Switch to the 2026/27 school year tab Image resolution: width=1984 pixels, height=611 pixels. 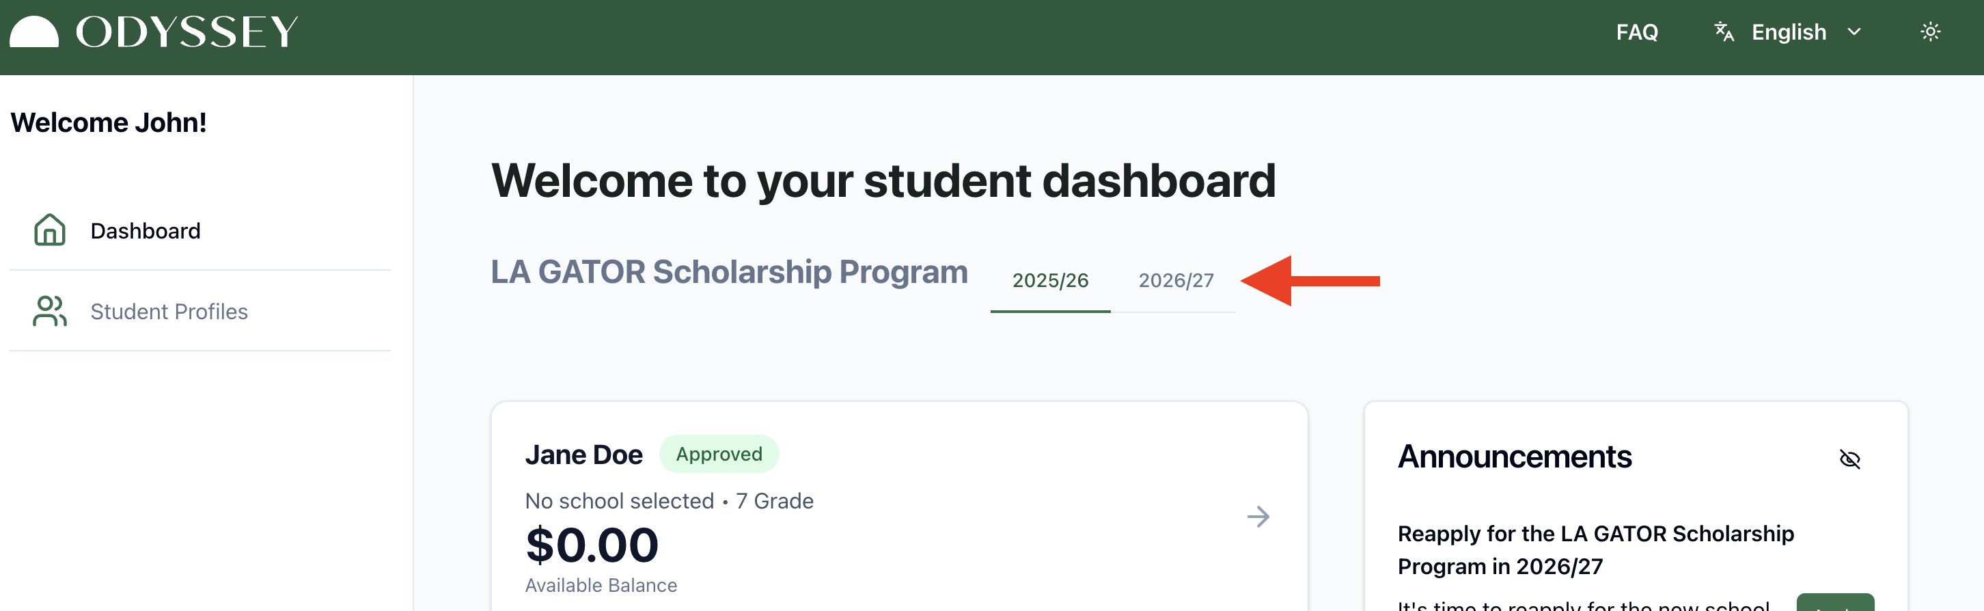1176,280
